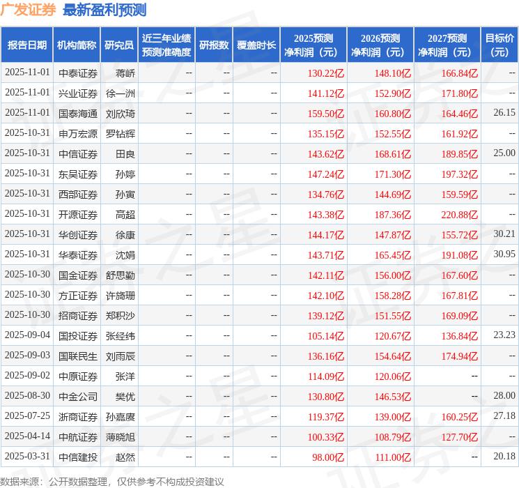Click 东吴证券 institution cell

point(78,174)
